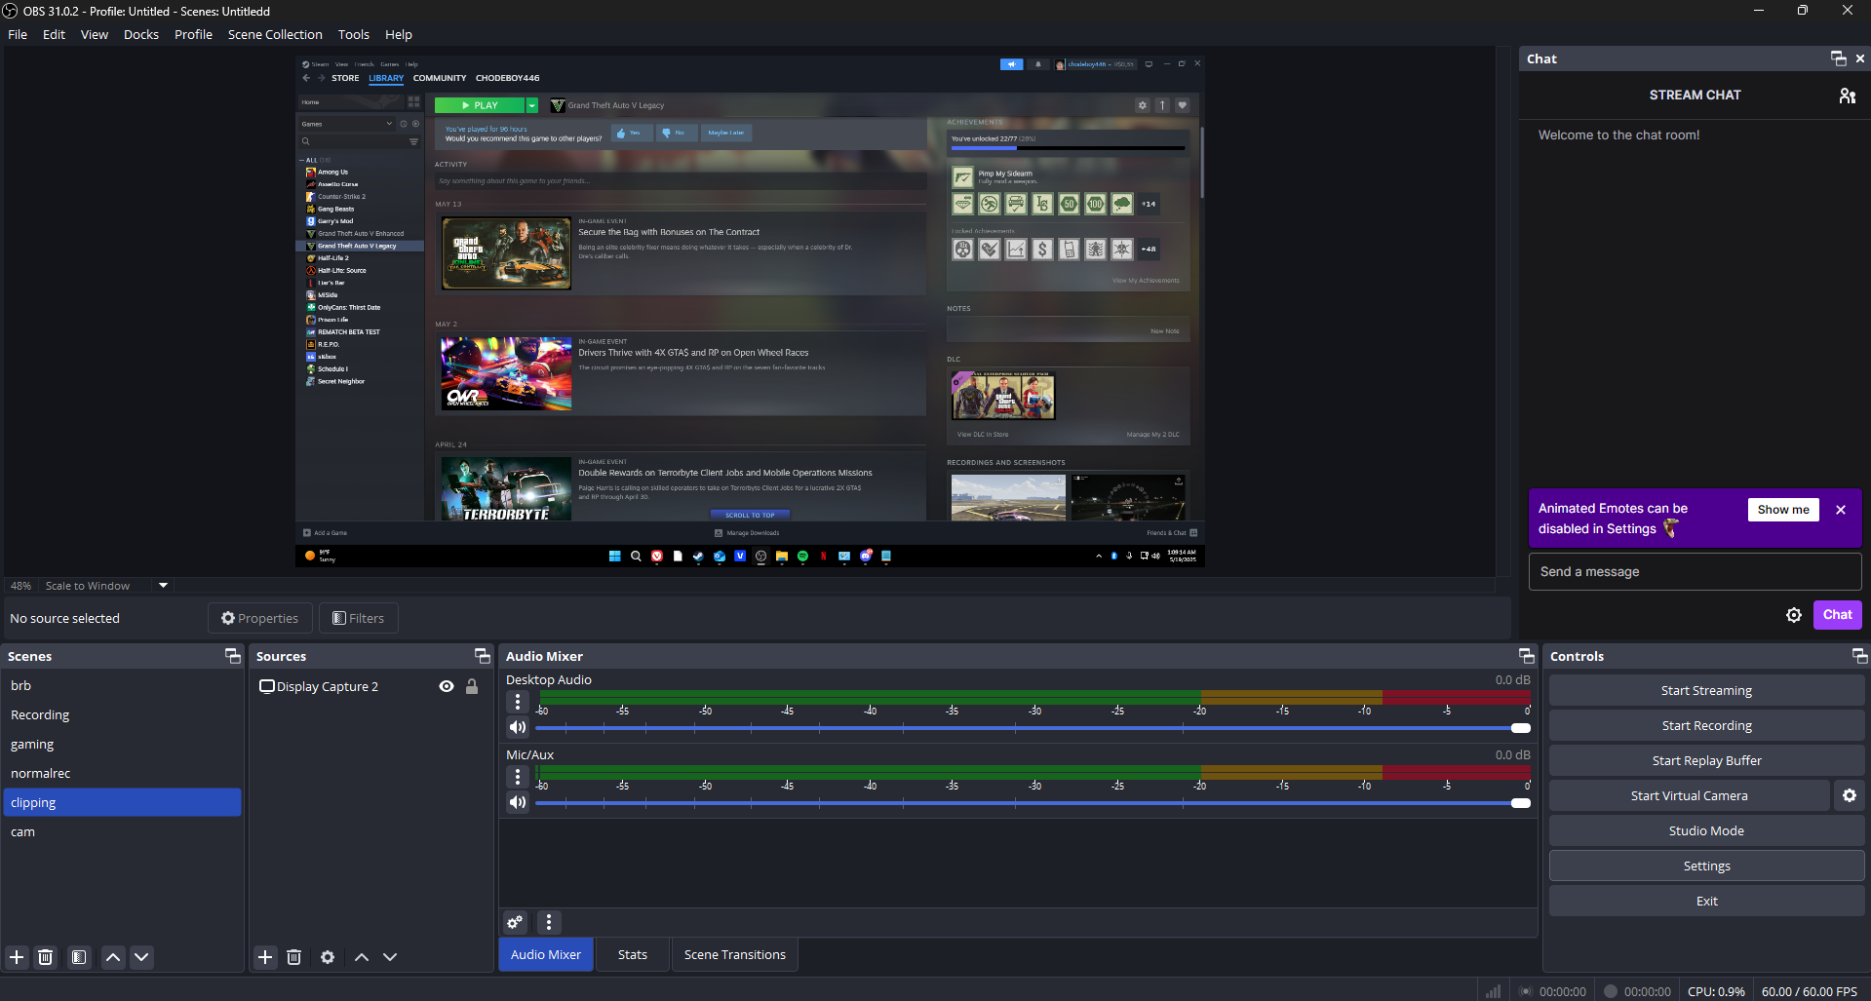Image resolution: width=1871 pixels, height=1001 pixels.
Task: Start the Replay Buffer
Action: coord(1706,760)
